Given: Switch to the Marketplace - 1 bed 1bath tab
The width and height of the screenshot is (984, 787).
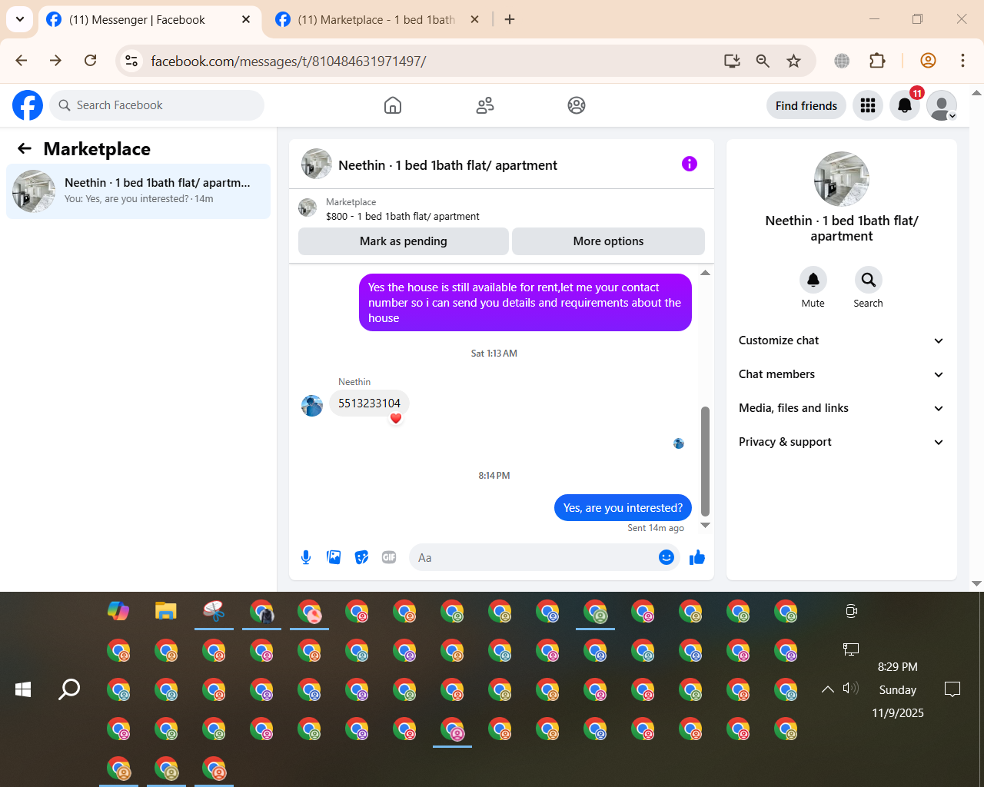Looking at the screenshot, I should coord(377,20).
